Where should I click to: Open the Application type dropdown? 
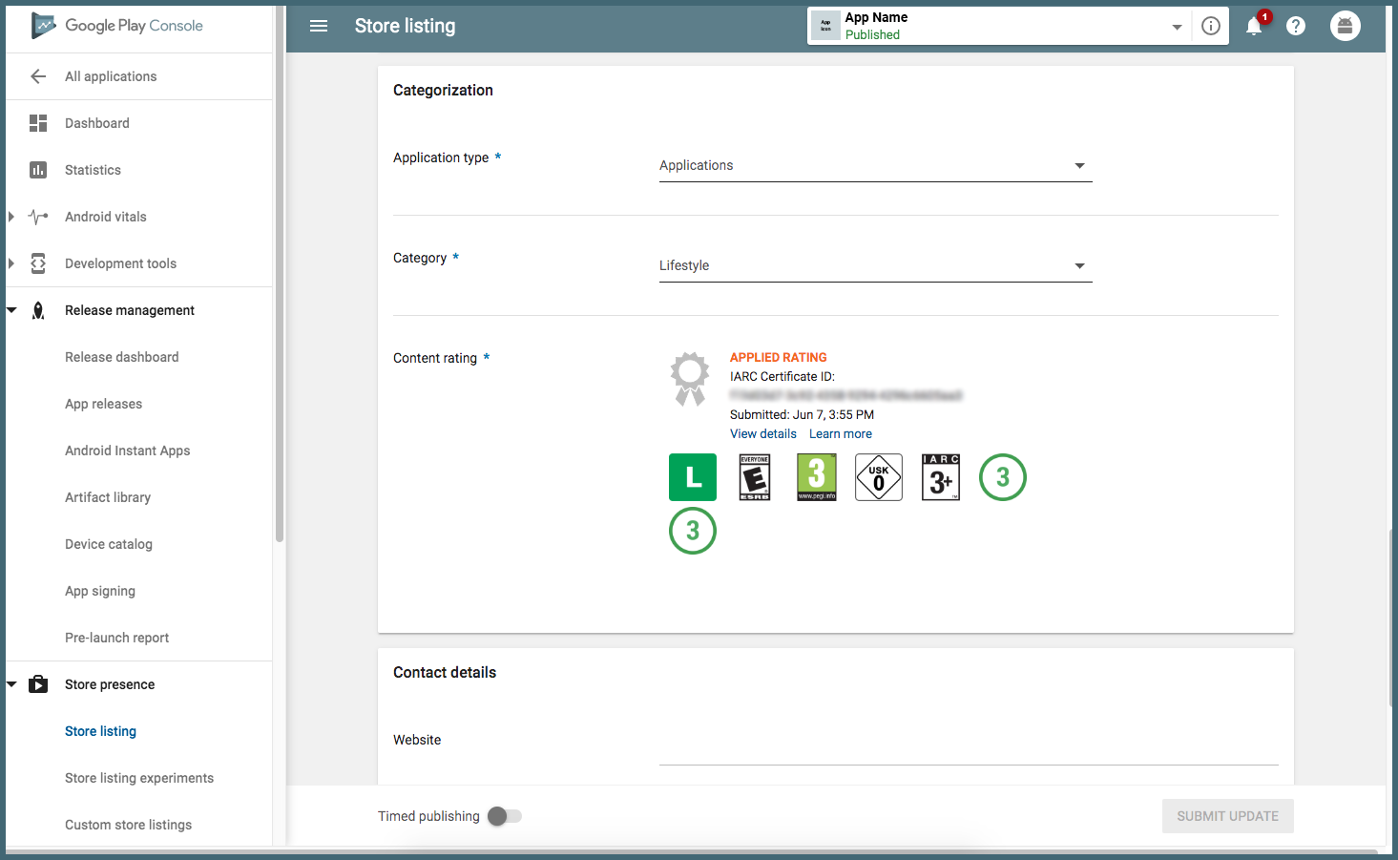click(875, 166)
